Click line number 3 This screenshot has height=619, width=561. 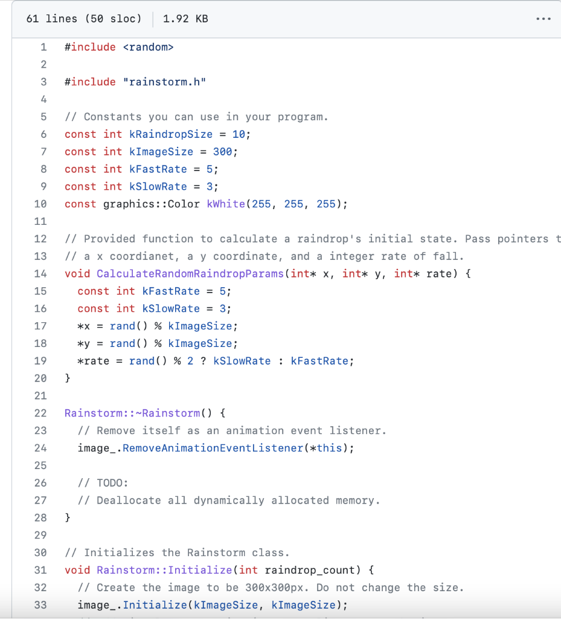point(43,82)
